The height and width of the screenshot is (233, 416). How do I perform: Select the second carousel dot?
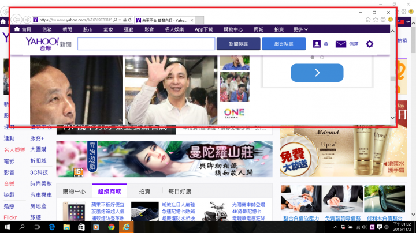click(x=322, y=57)
